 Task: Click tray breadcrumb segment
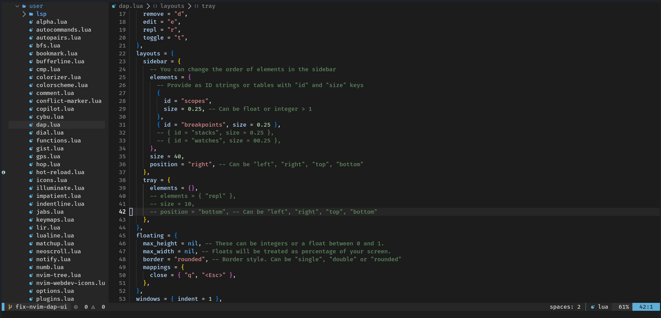209,6
